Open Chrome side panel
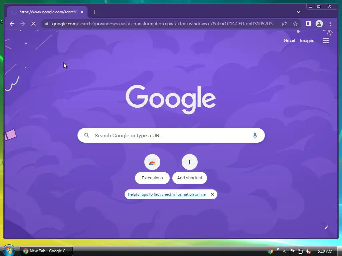Screen dimensions: 342x256 pos(308,24)
